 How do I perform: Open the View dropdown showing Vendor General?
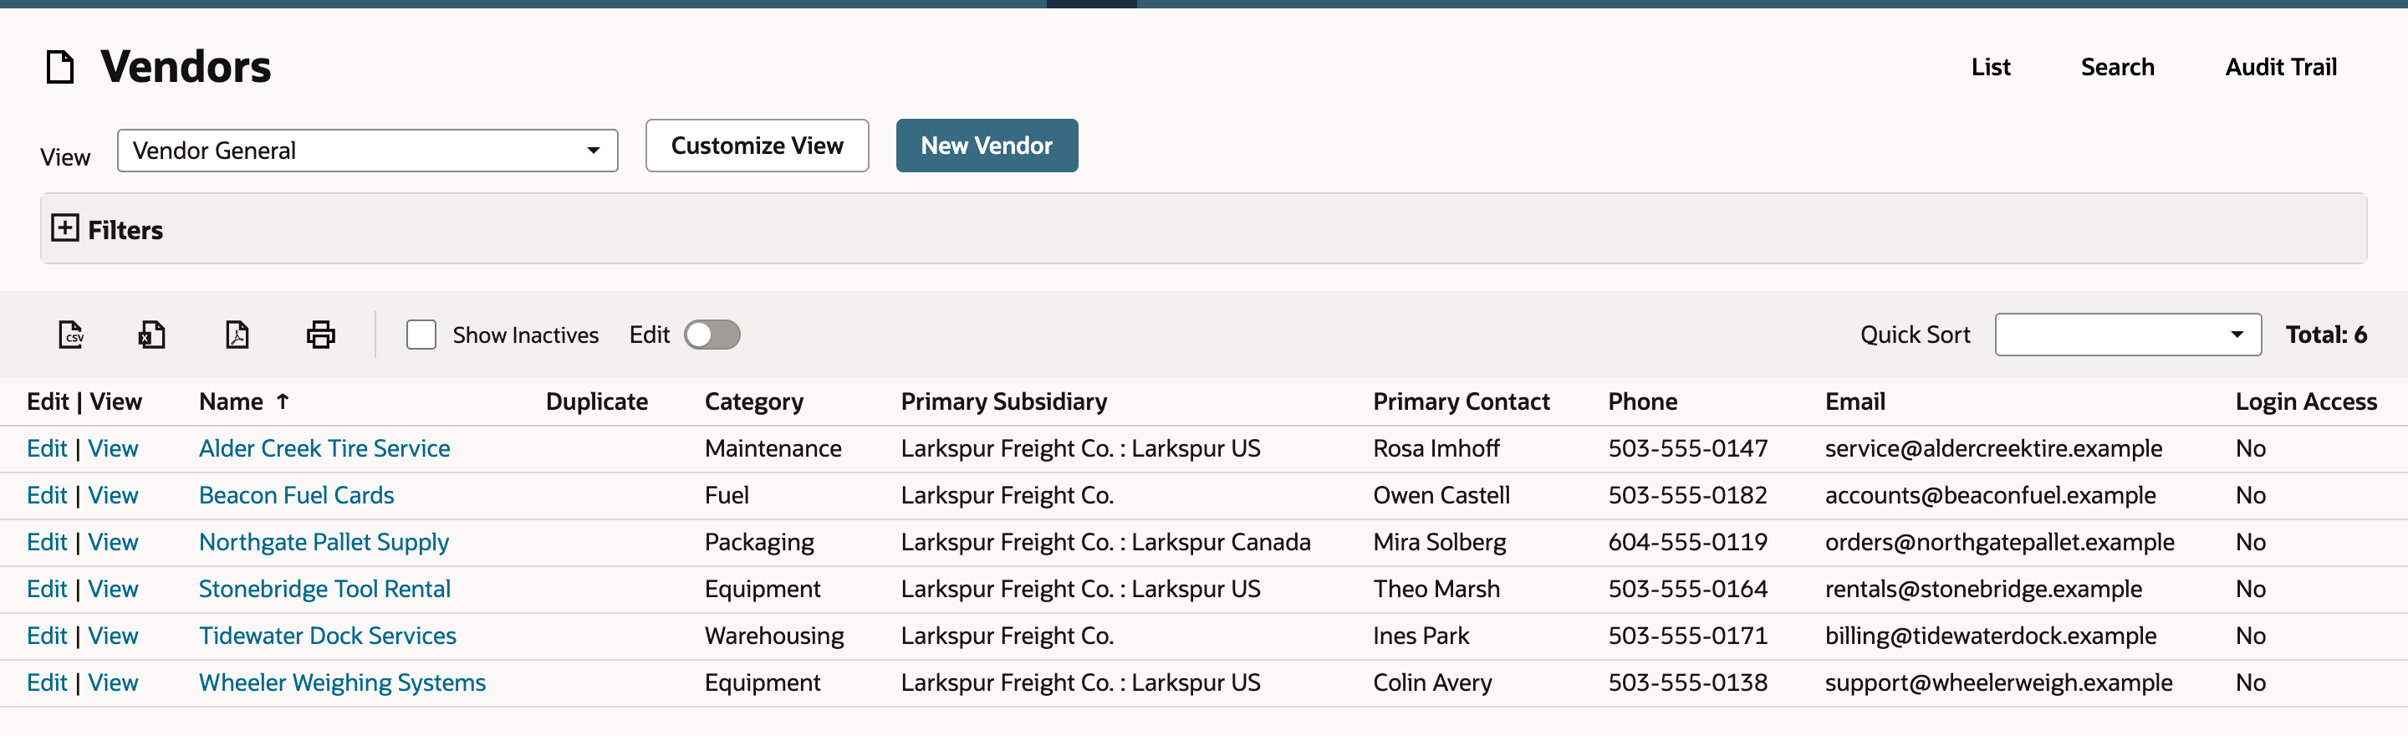tap(367, 151)
